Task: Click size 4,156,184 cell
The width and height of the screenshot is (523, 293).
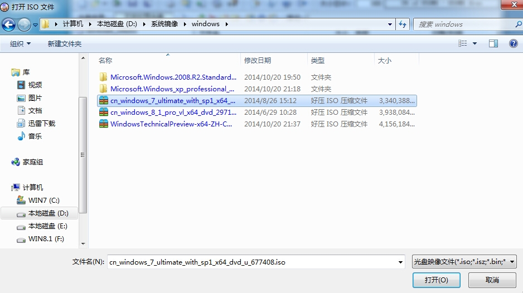Action: point(397,124)
